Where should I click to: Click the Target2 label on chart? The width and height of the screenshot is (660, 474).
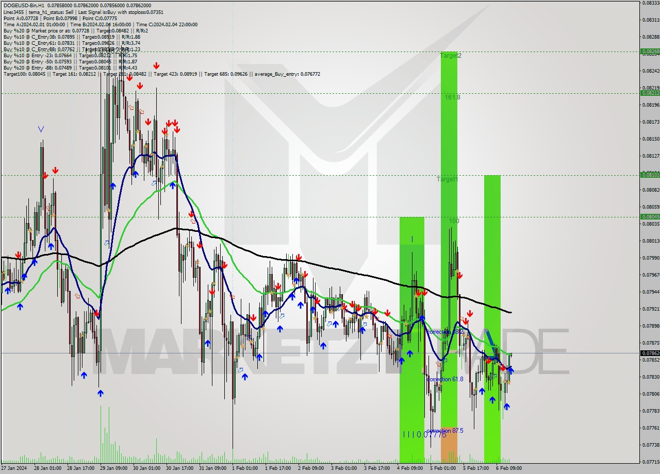coord(451,55)
